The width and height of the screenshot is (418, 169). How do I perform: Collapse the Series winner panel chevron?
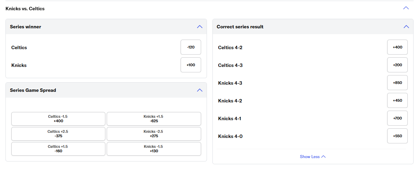pos(200,27)
